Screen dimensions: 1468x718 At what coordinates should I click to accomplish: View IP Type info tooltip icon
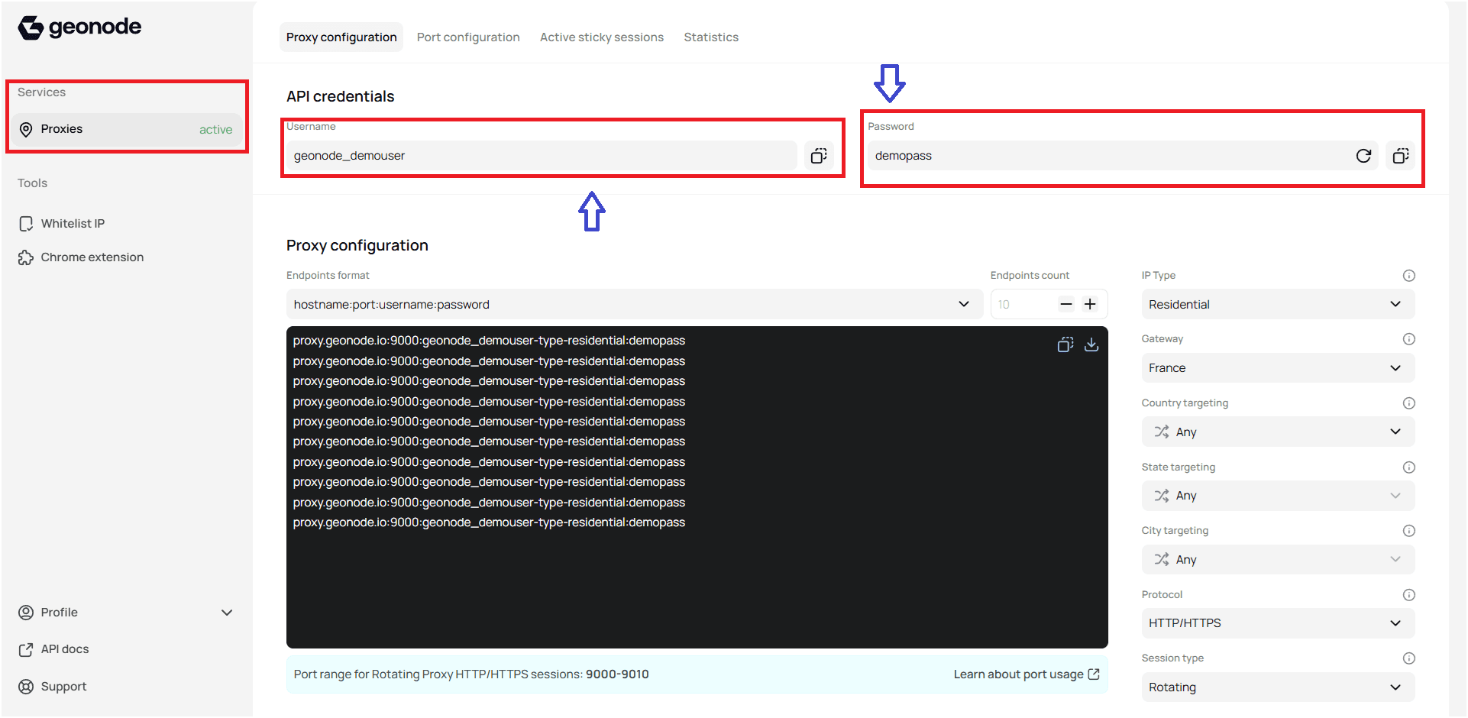1408,275
